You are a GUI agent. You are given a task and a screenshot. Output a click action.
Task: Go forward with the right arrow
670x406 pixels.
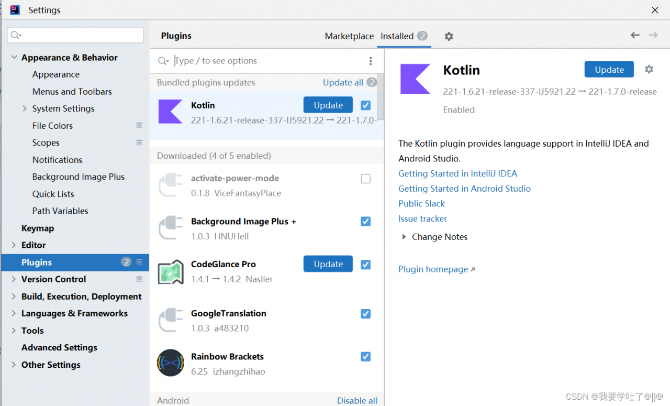click(x=653, y=35)
